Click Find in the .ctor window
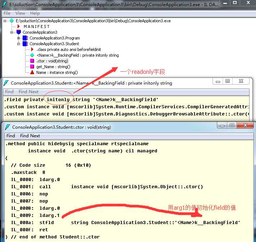256x242 pixels. (x=11, y=136)
